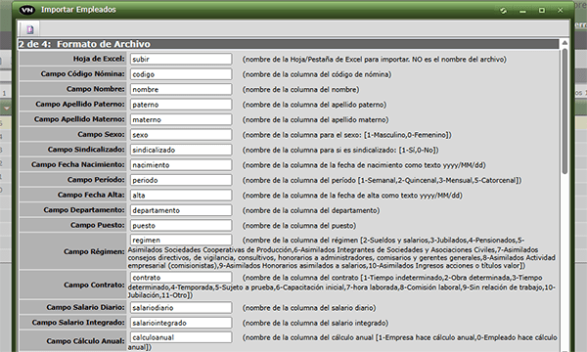Focus the Campo Apellido Materno input
This screenshot has height=352, width=587.
181,119
